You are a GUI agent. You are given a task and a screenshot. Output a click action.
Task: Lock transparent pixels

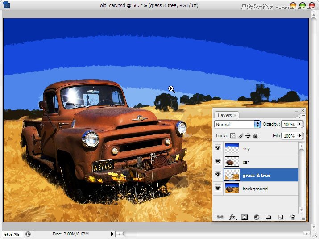point(232,136)
